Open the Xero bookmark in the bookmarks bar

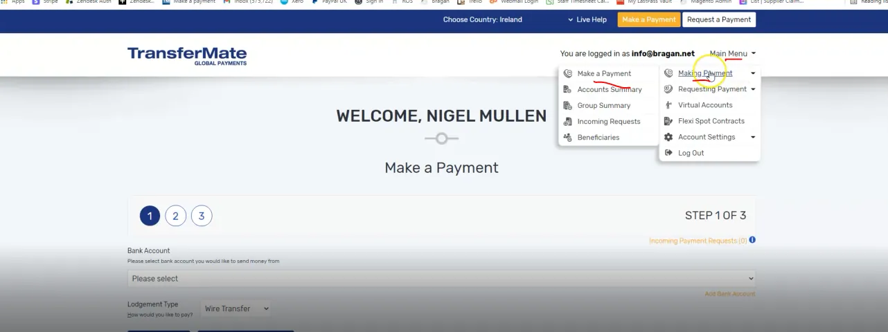point(292,2)
